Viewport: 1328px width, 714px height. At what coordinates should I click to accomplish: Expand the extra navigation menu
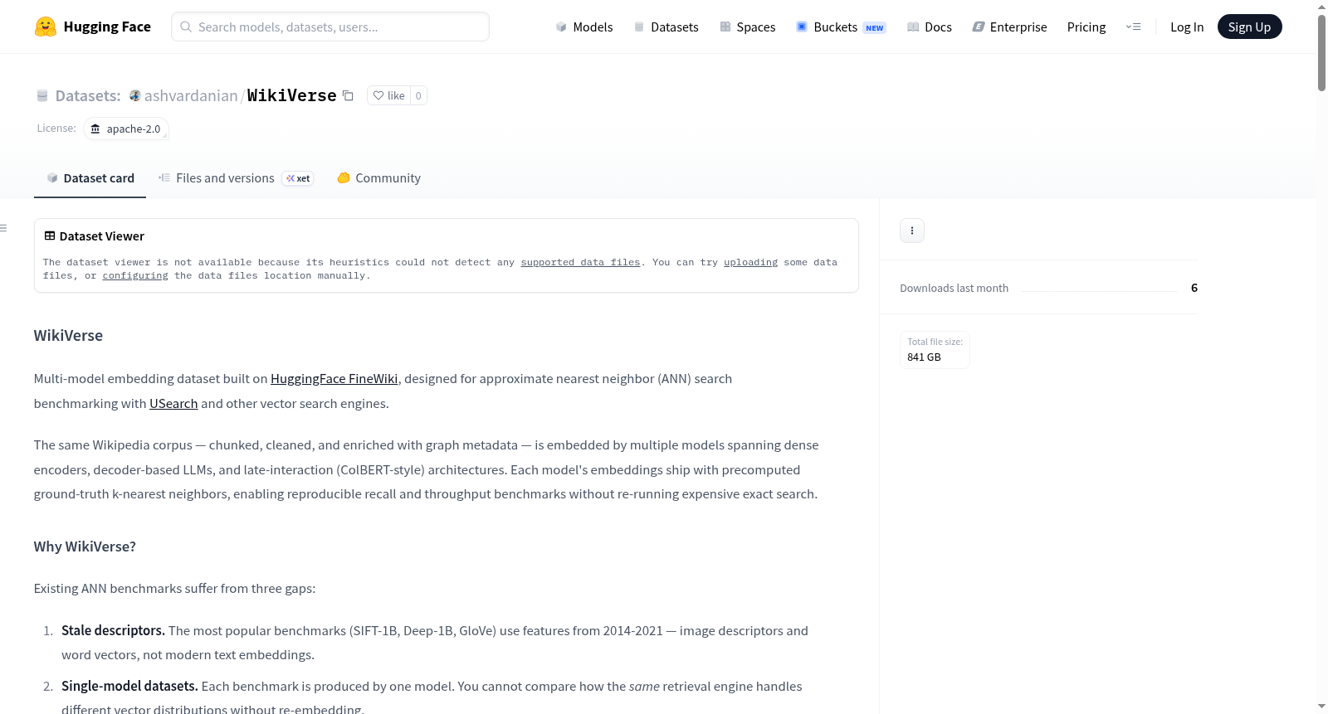click(x=1133, y=27)
